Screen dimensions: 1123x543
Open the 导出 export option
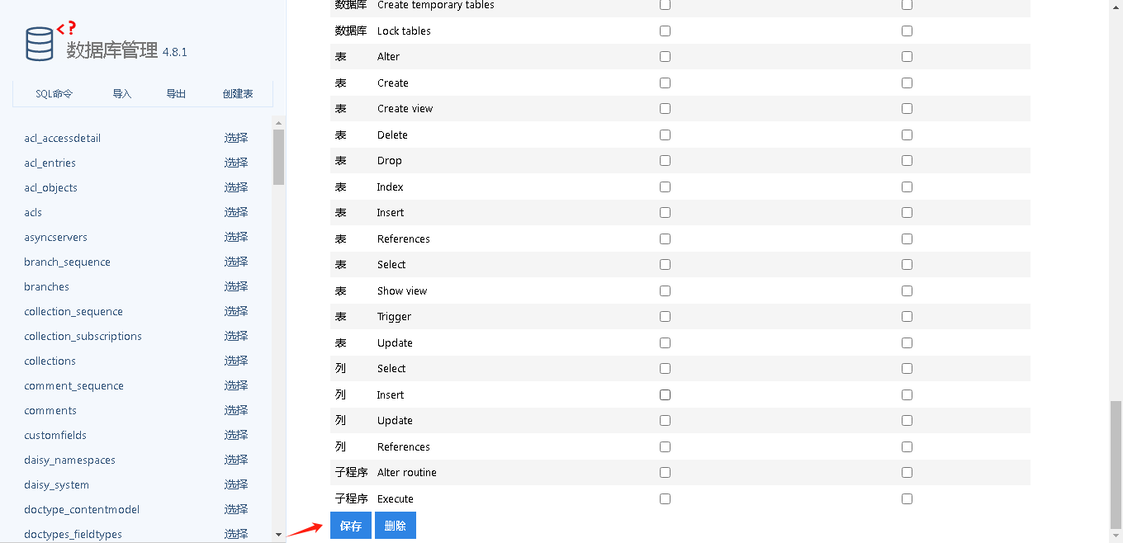point(176,93)
